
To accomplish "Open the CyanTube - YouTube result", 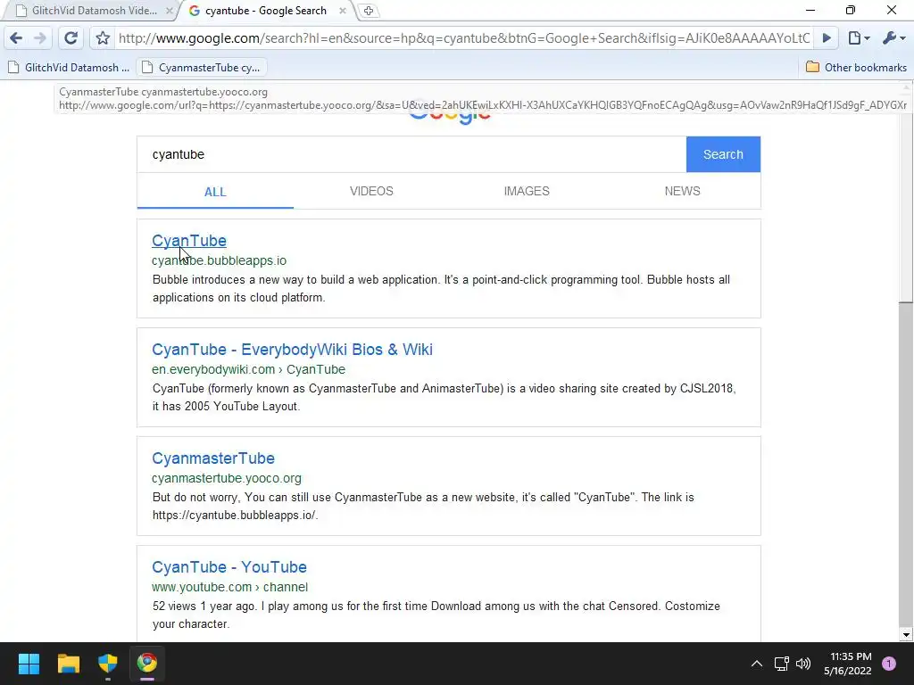I will [x=229, y=567].
